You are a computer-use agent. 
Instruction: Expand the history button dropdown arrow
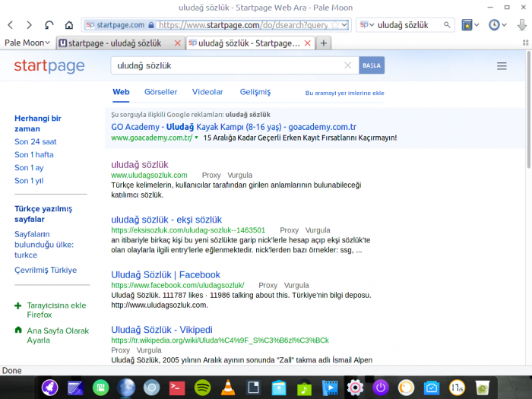[x=504, y=25]
